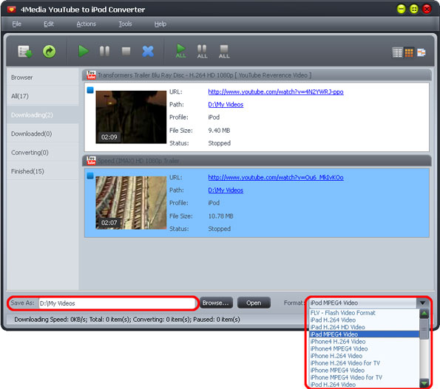Pause the selected download
Screen dimensions: 440x389
[105, 51]
